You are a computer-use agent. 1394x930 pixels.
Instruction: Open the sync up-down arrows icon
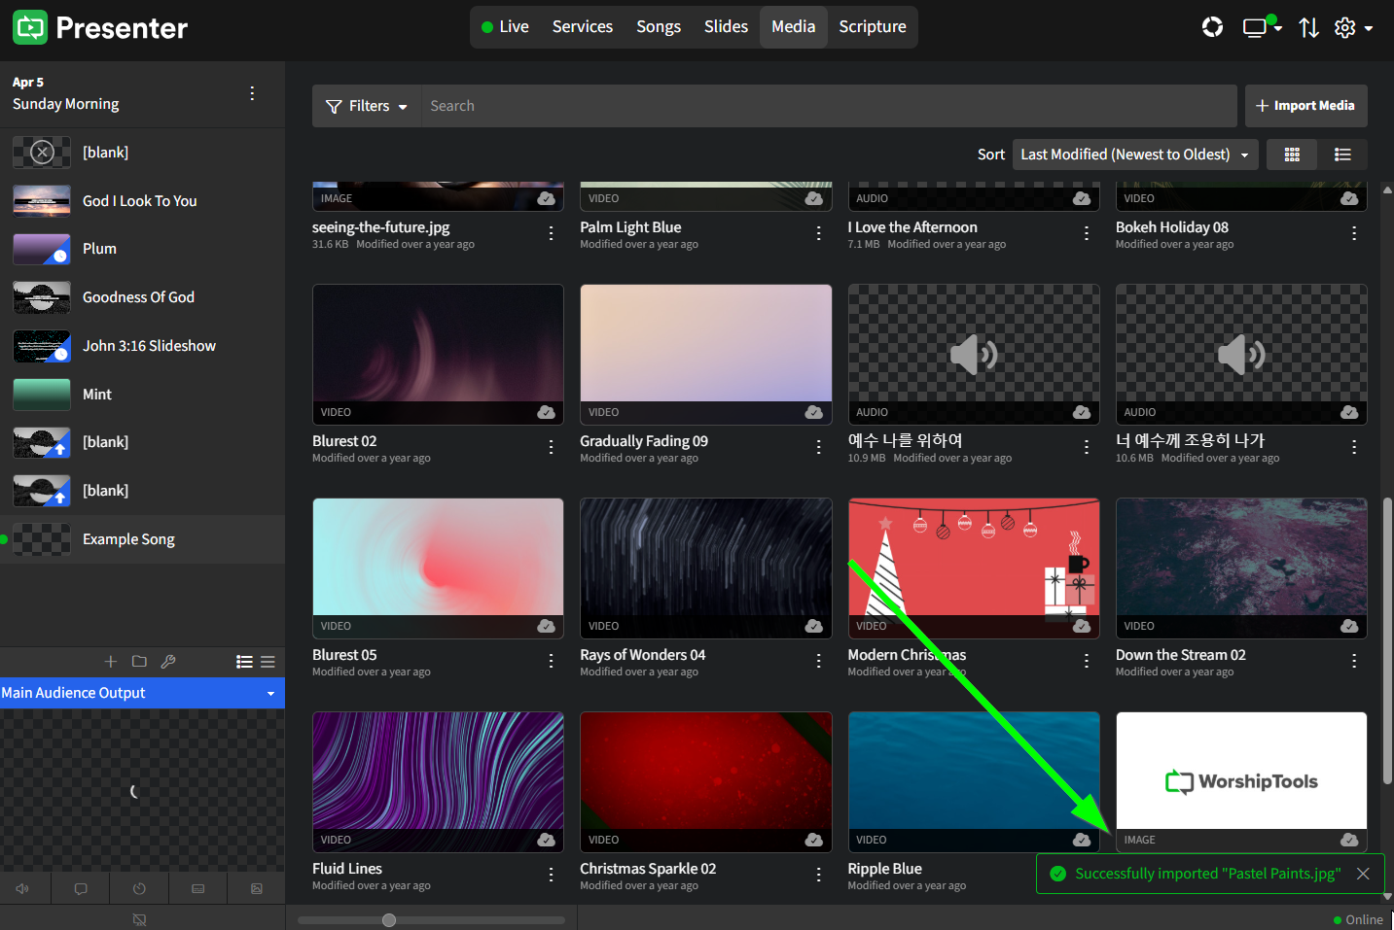(1308, 27)
